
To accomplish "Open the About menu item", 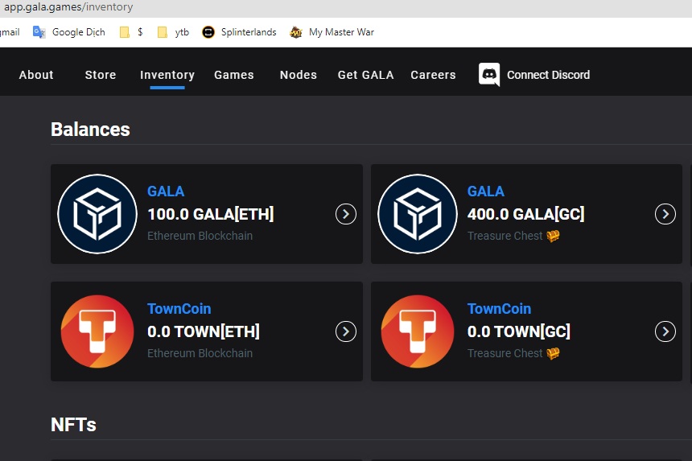I will click(36, 75).
